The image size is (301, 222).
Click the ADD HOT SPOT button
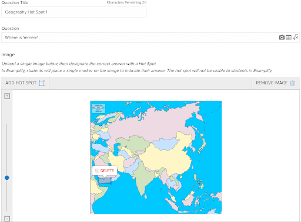(25, 83)
